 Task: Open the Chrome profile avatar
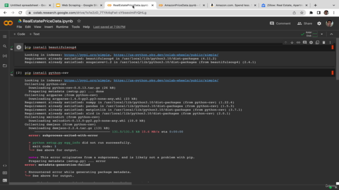[x=326, y=13]
